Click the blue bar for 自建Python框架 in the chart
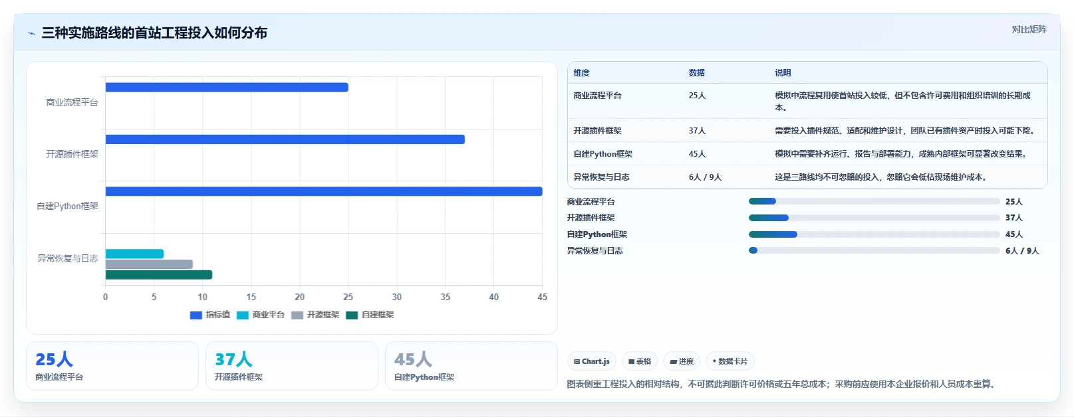The height and width of the screenshot is (417, 1074). point(324,191)
